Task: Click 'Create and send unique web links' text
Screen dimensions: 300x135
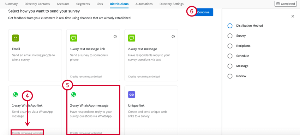Action: 147,114
